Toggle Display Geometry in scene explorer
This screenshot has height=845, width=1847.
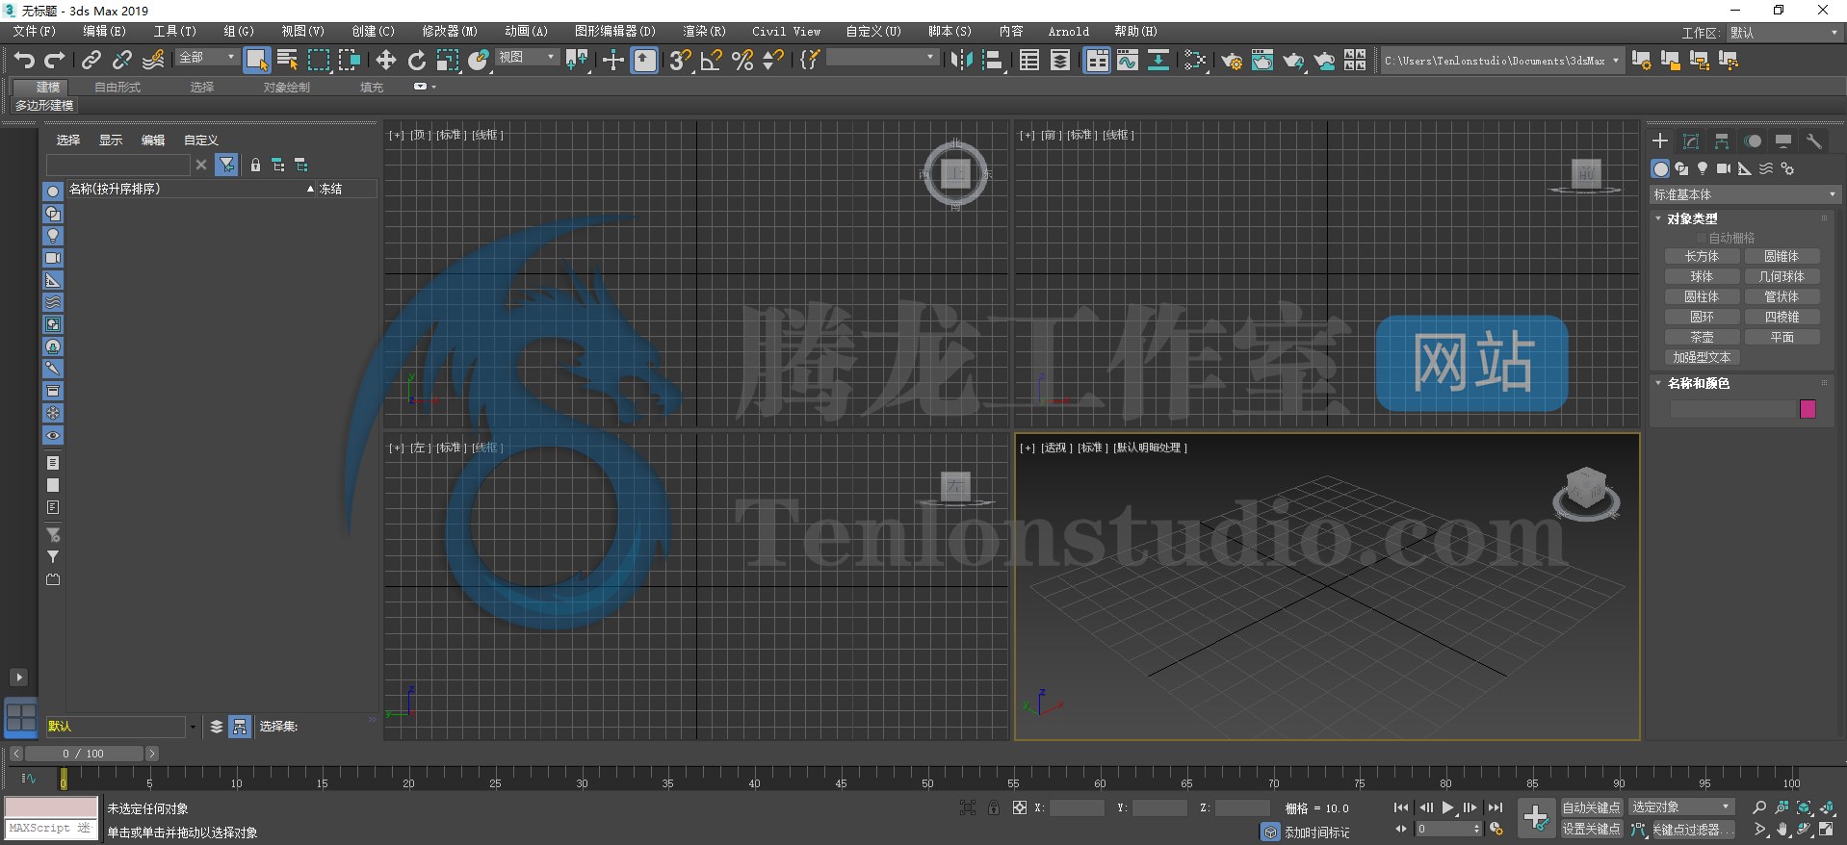point(53,192)
